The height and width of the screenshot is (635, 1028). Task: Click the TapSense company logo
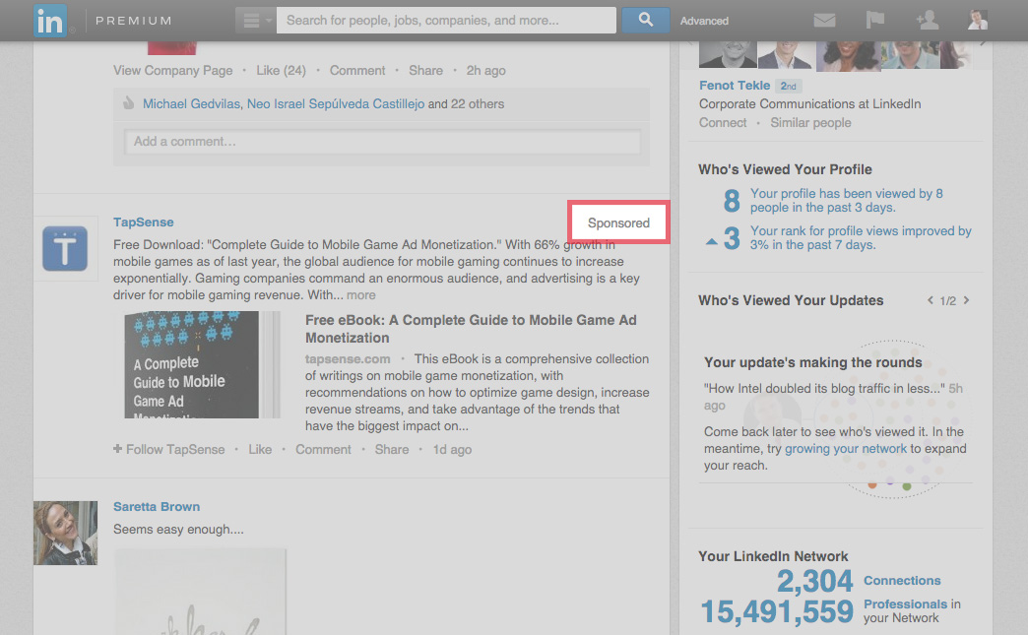point(65,248)
